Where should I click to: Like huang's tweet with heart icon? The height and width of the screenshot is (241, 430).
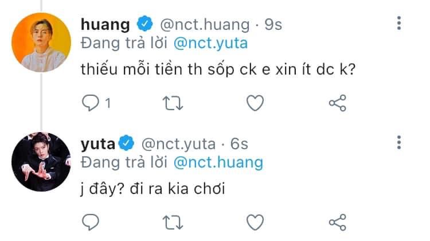click(255, 103)
